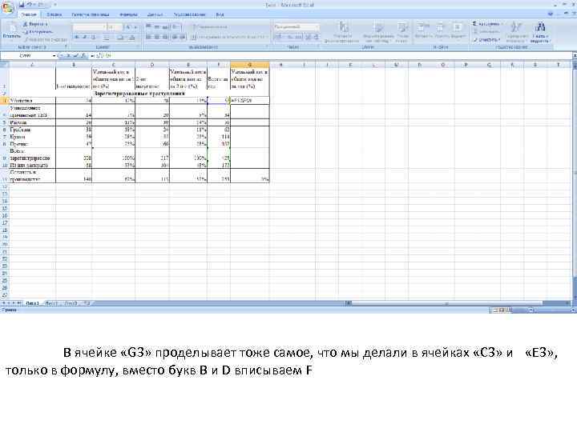
Task: Center cell text horizontally
Action: click(x=157, y=37)
